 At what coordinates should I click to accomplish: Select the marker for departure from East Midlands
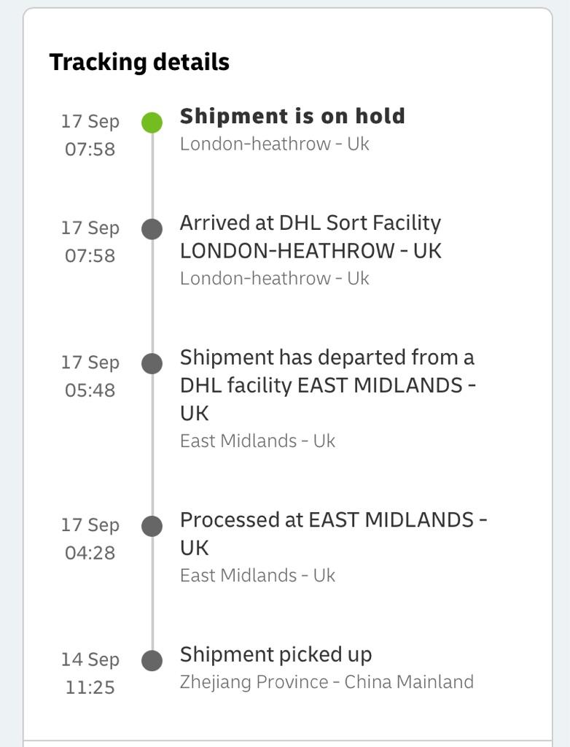152,363
